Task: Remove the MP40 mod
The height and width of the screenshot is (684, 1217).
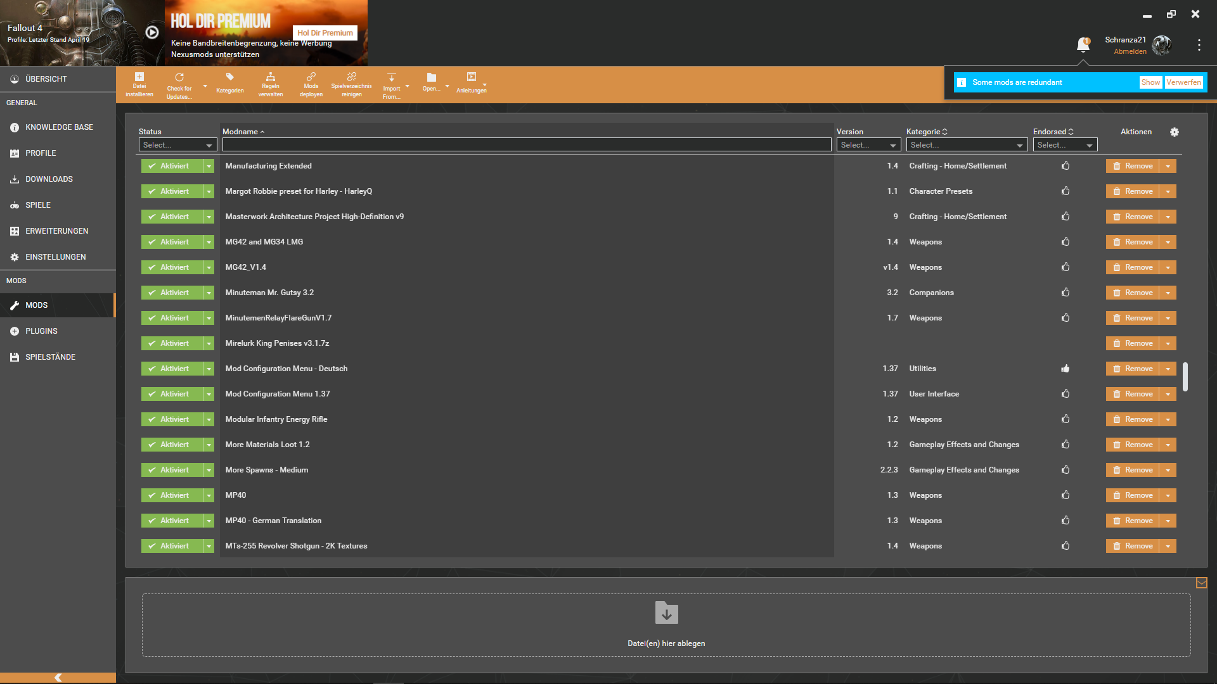Action: pos(1133,495)
